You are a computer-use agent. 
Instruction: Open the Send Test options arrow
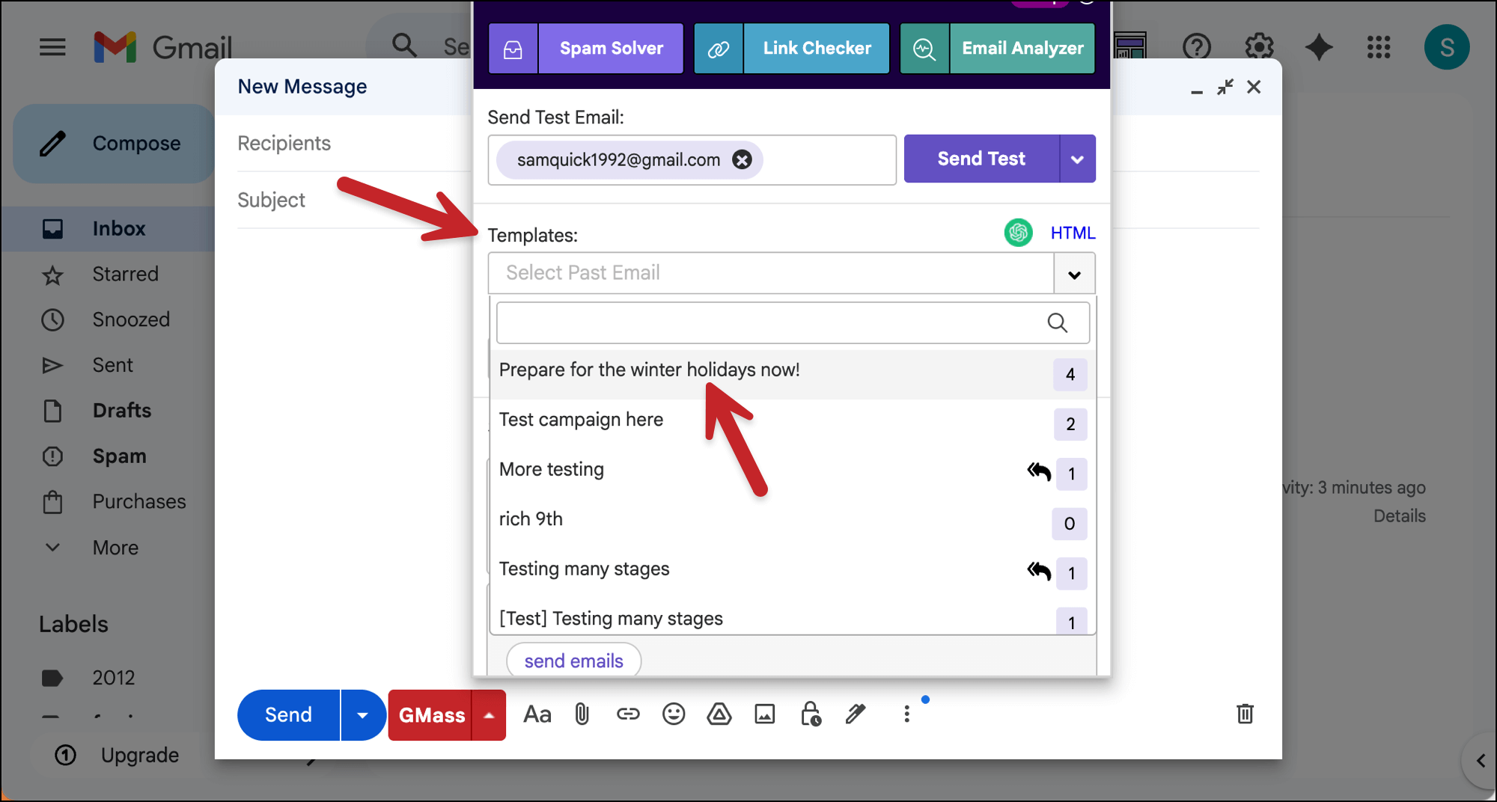pos(1077,159)
